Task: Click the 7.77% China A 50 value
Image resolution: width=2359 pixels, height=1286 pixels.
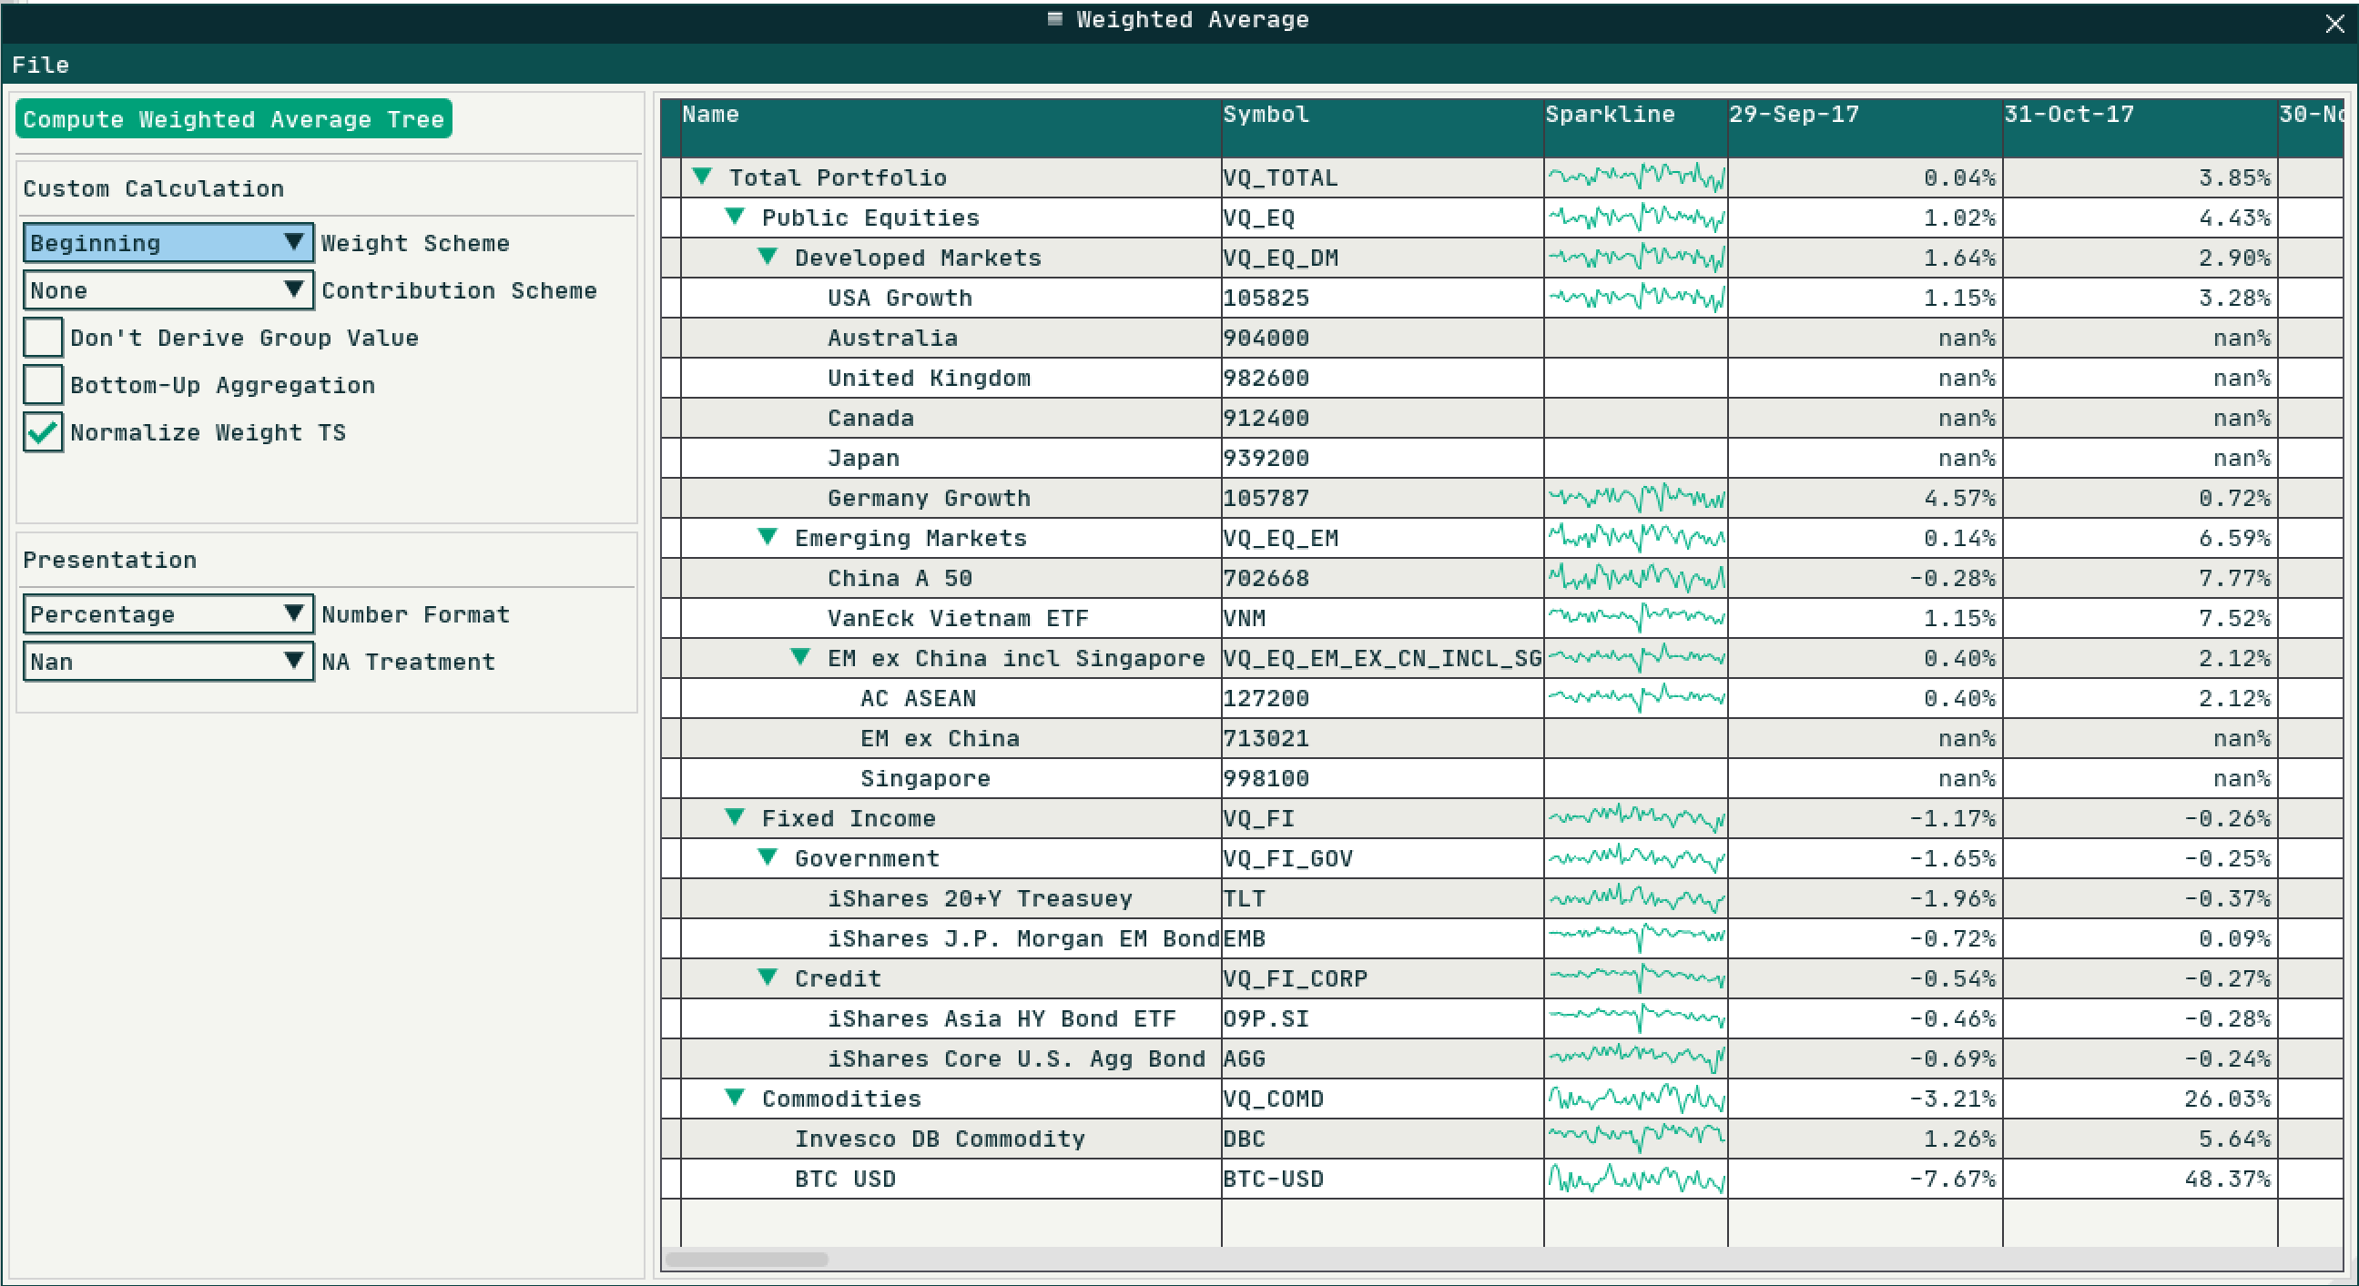Action: coord(2234,579)
